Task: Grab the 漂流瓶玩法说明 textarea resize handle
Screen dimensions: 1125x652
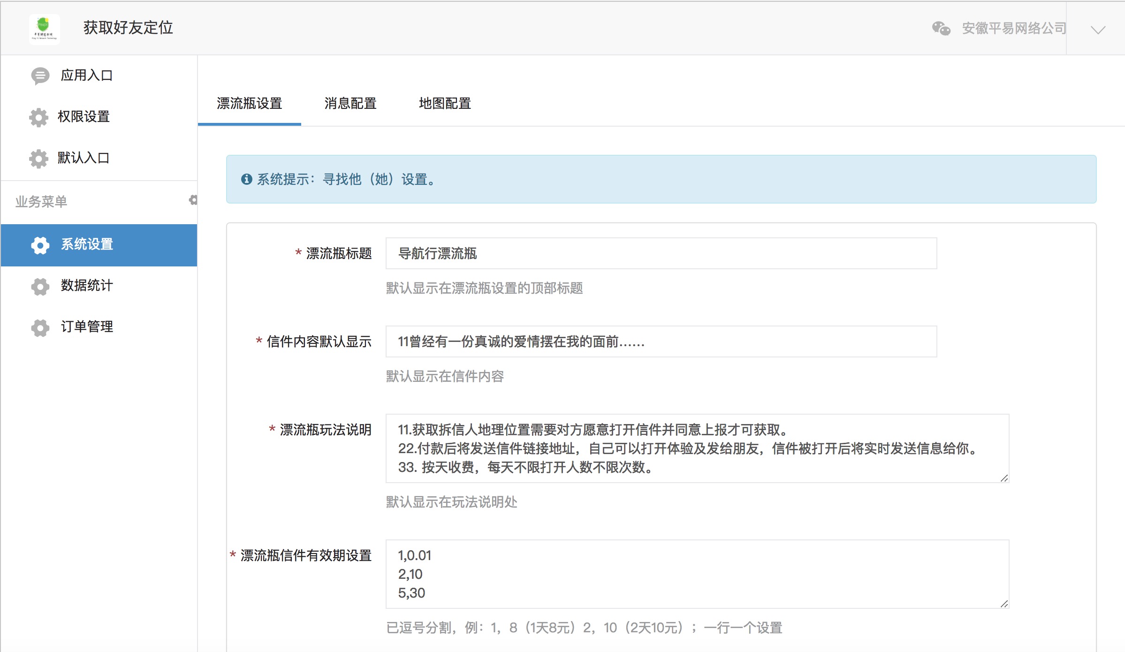Action: coord(1004,478)
